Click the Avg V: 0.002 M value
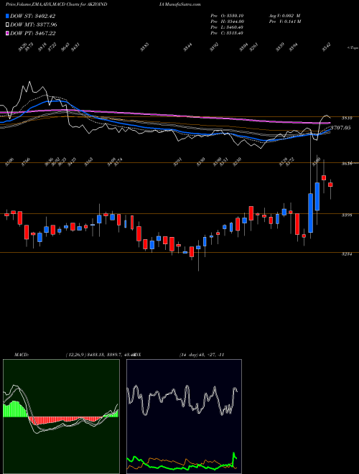359x474 pixels. coord(284,16)
